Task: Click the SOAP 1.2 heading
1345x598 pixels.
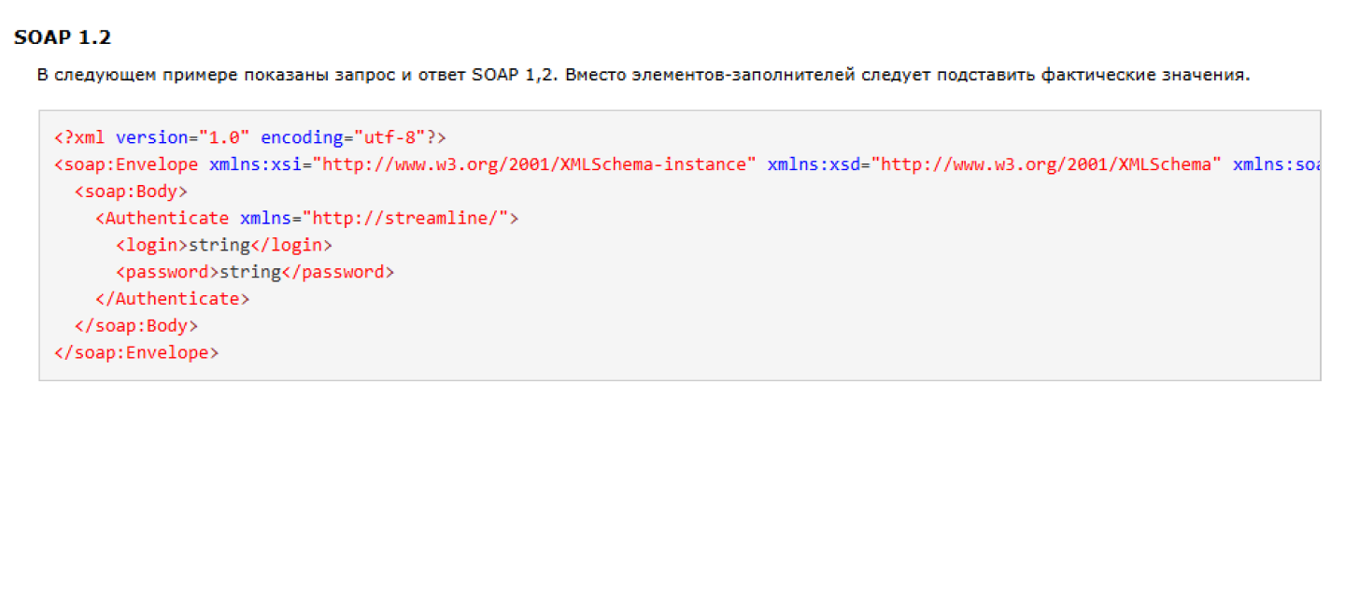Action: pos(63,38)
